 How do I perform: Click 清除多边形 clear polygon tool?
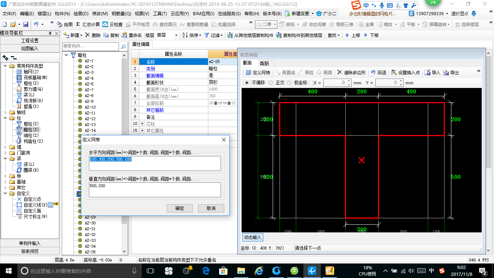coord(352,72)
